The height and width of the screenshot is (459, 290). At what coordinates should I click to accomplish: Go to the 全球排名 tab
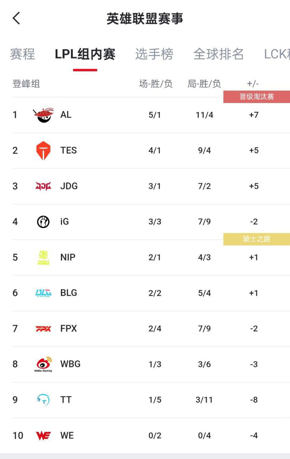(x=218, y=54)
